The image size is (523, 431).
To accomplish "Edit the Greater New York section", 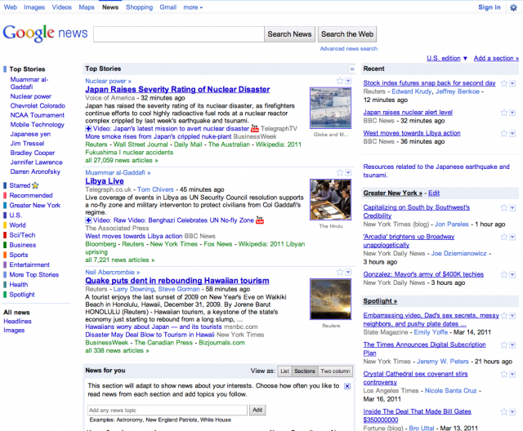I will [x=434, y=193].
